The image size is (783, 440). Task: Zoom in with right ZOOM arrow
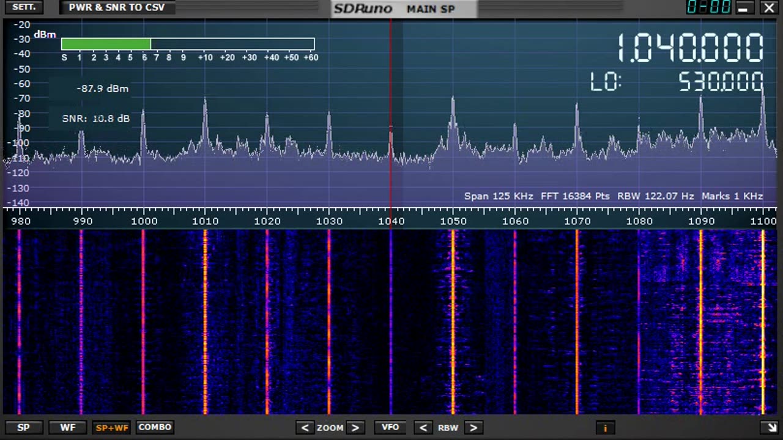(355, 428)
